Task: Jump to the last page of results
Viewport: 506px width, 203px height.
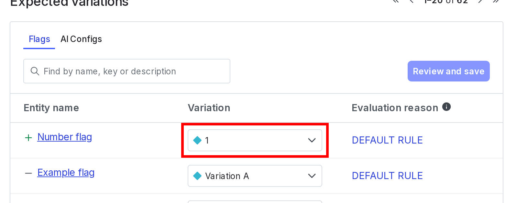Action: coord(496,1)
